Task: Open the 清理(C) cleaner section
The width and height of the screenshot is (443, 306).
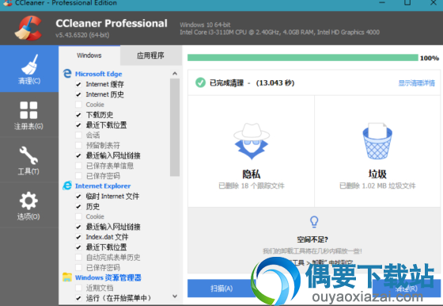Action: [29, 69]
